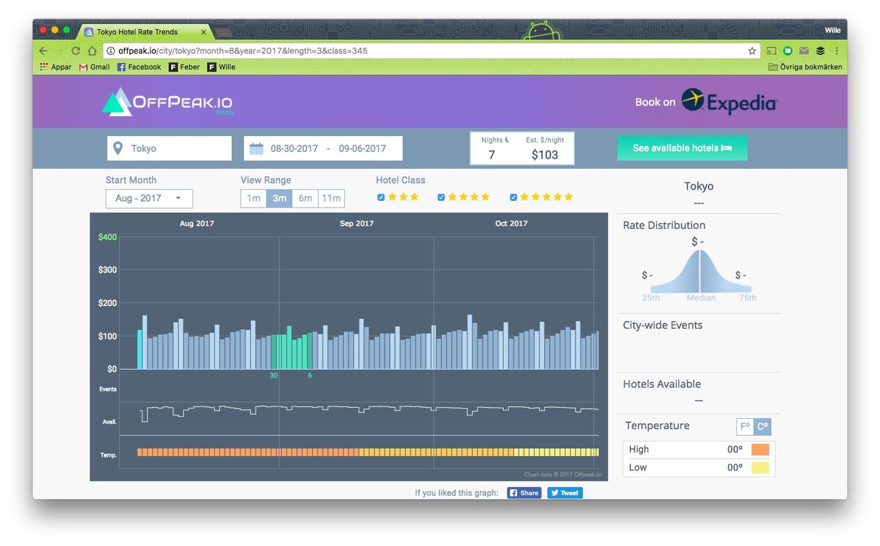Go to browser home page icon
880x546 pixels.
(x=92, y=51)
